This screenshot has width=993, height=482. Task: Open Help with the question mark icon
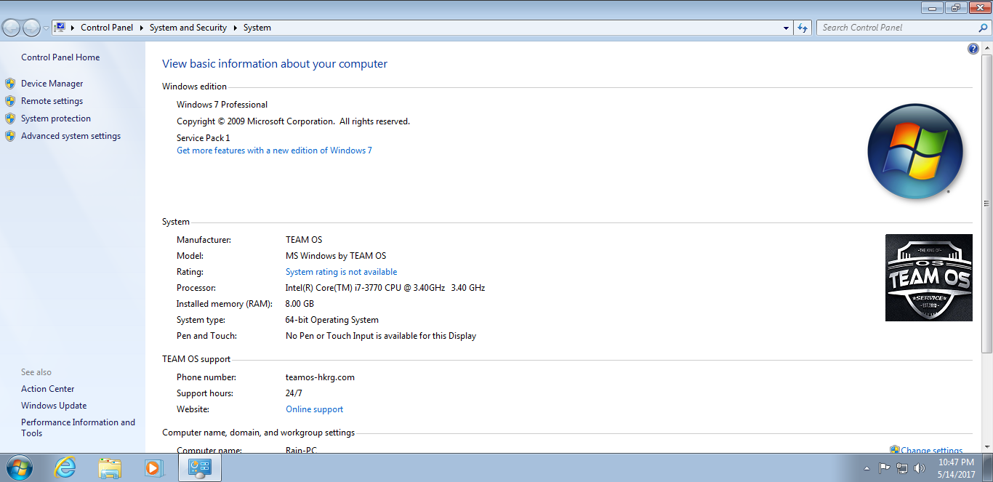pyautogui.click(x=973, y=49)
